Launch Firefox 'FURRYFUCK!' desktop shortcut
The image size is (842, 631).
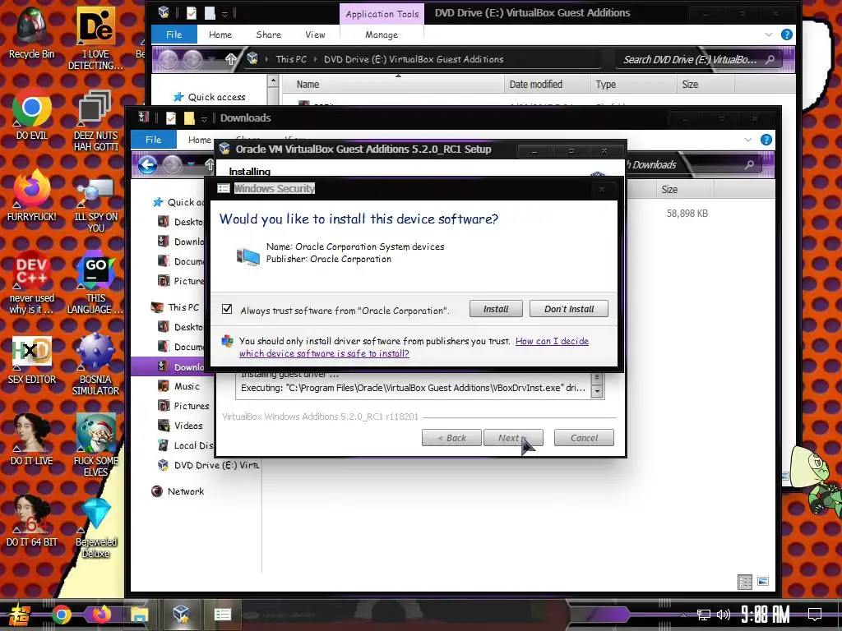pos(32,196)
